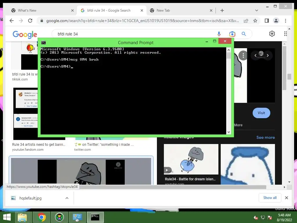Close the downloads bar
The width and height of the screenshot is (297, 223).
pyautogui.click(x=286, y=198)
